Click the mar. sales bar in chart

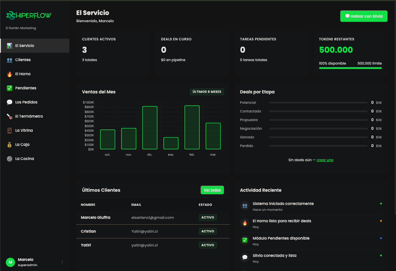(213, 136)
